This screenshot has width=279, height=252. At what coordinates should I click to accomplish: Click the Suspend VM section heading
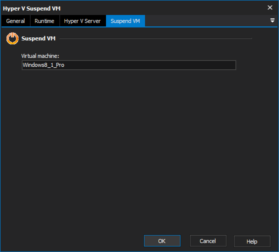pyautogui.click(x=38, y=38)
